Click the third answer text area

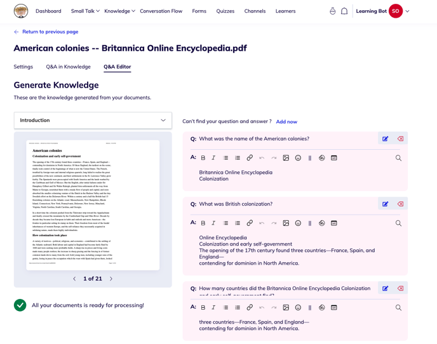pos(254,325)
